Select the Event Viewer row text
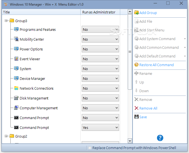189x153 pixels. pos(30,59)
